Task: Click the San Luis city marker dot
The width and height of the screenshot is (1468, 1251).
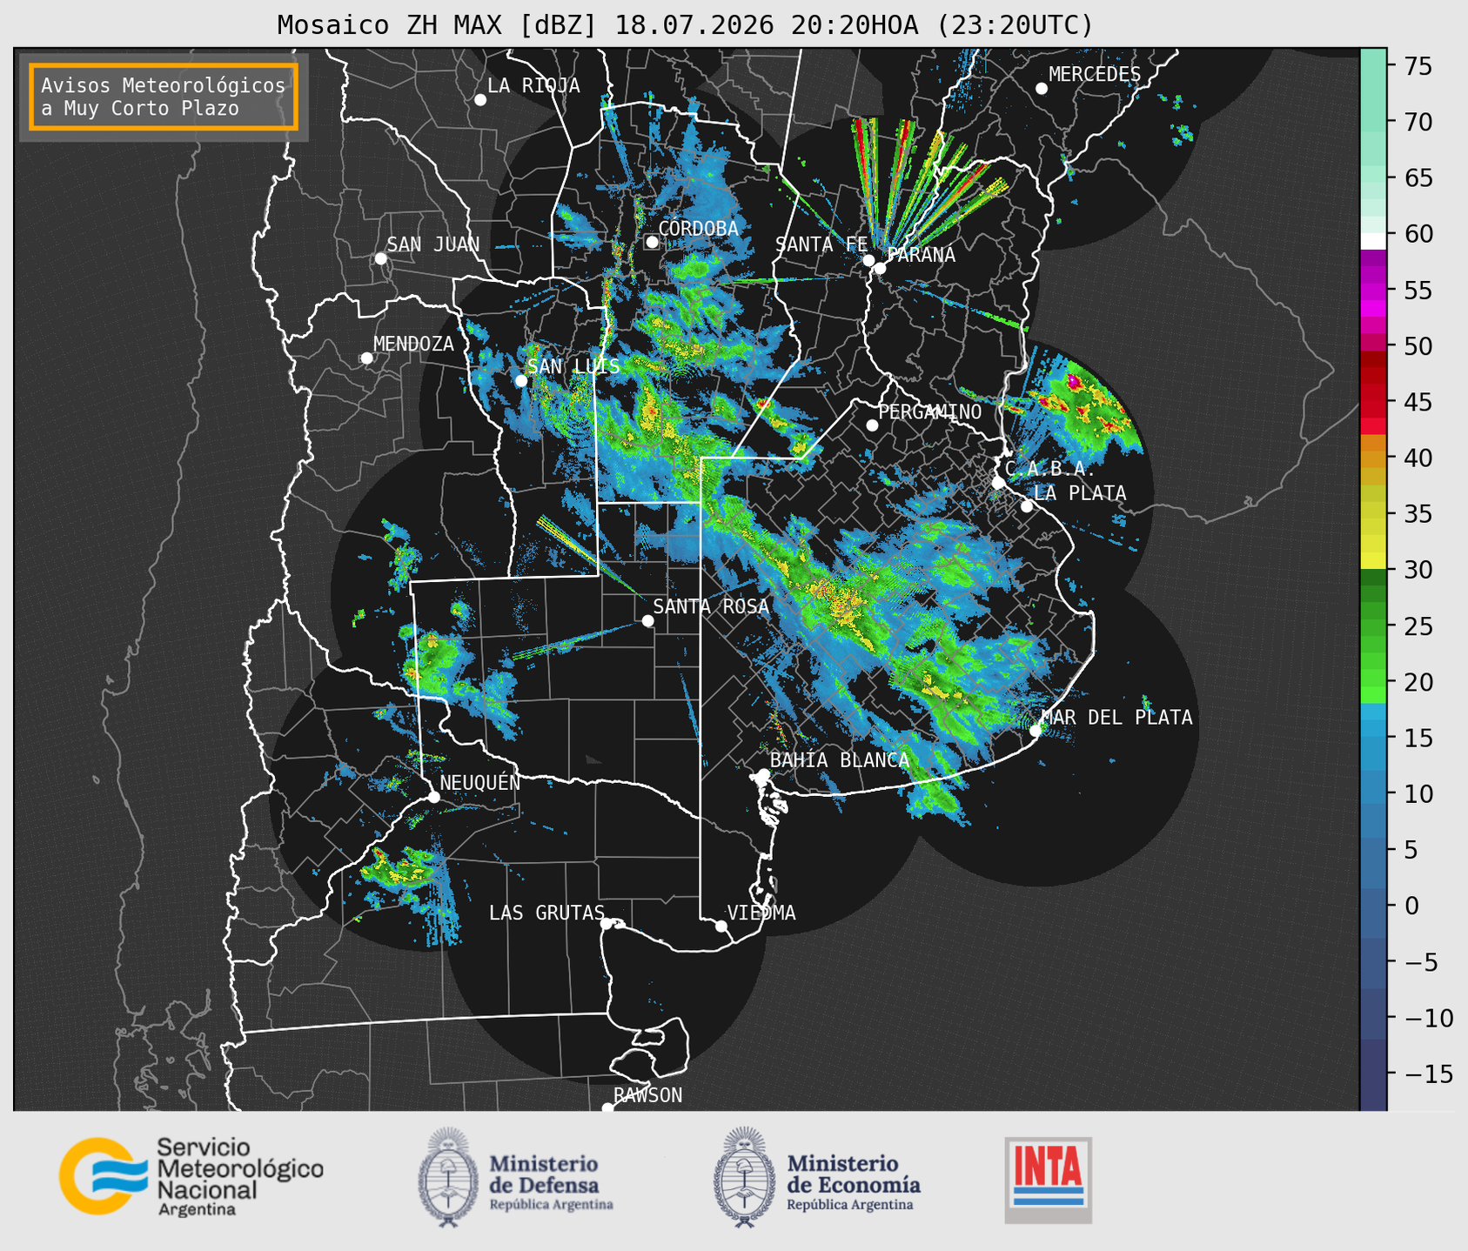Action: click(520, 381)
